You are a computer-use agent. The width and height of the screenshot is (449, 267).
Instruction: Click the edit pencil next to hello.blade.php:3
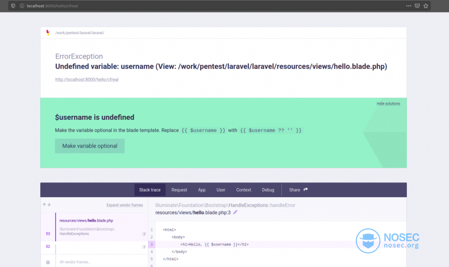tap(235, 212)
